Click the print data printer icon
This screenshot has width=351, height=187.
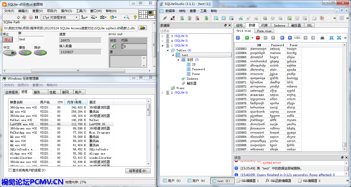(x=322, y=38)
